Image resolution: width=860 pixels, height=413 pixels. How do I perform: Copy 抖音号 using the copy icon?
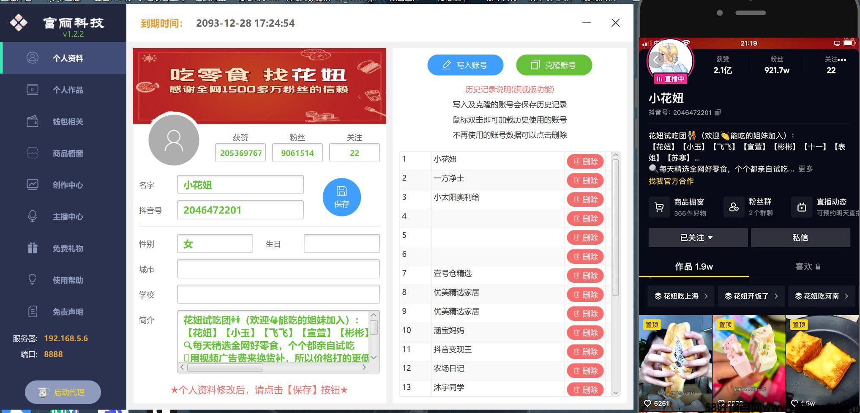pyautogui.click(x=718, y=112)
